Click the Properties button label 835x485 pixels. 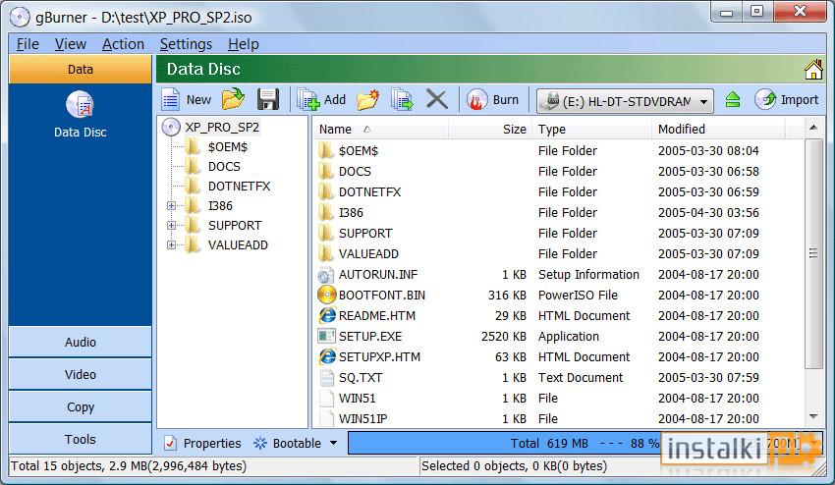coord(212,443)
